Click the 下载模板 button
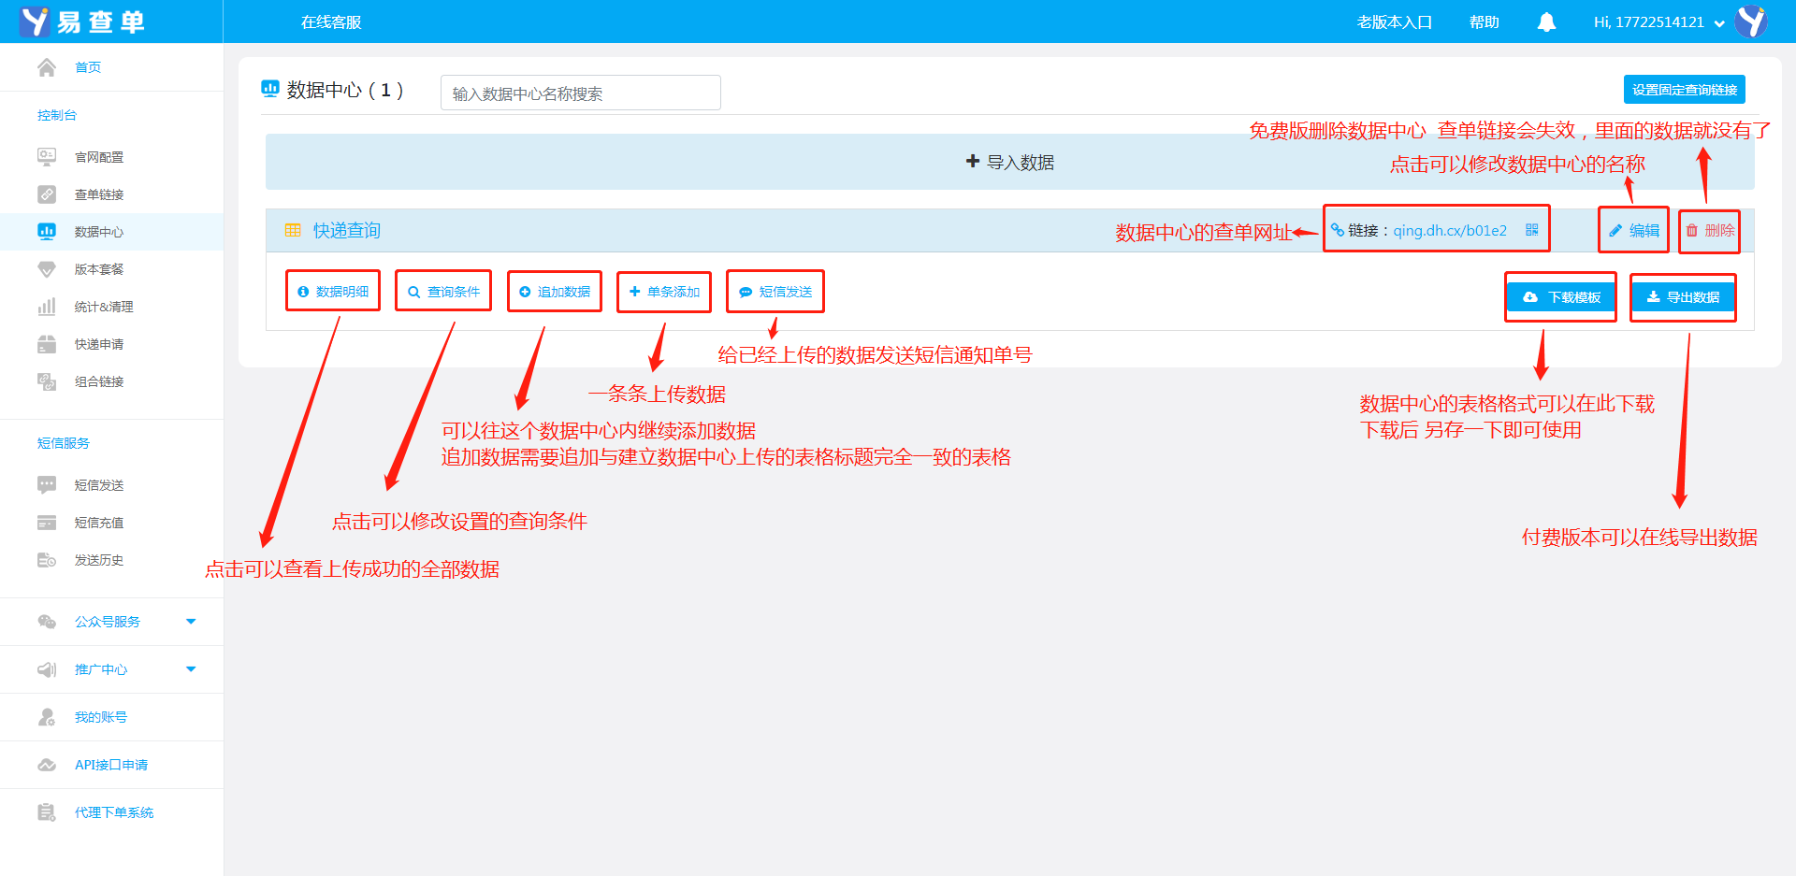Viewport: 1796px width, 876px height. coord(1561,297)
